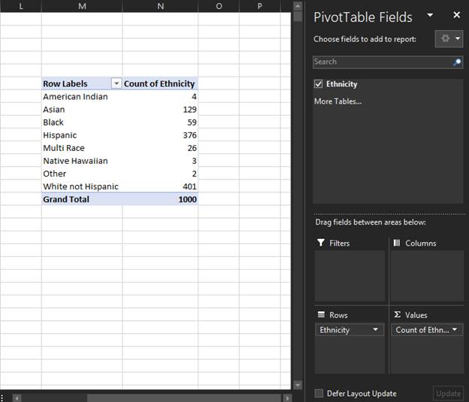This screenshot has height=402, width=469.
Task: Click the search magnifier icon
Action: tap(457, 62)
